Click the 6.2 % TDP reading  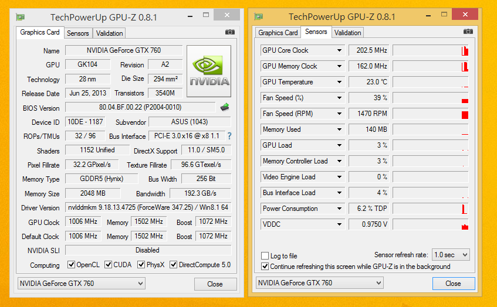[x=369, y=209]
